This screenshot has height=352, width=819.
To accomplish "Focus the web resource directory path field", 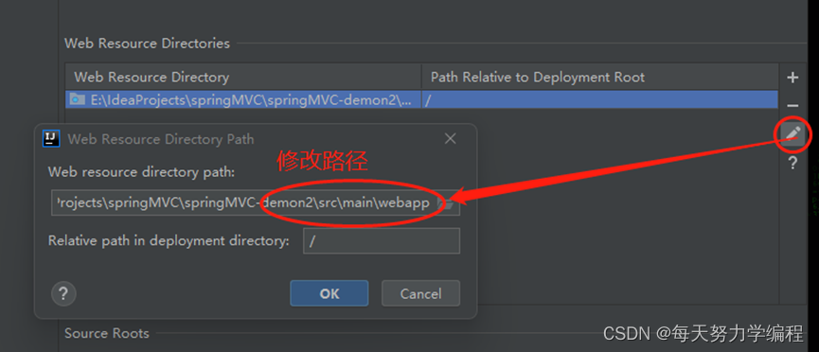I will (x=256, y=203).
